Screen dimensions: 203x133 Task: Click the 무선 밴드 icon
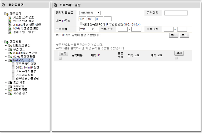coord(10,49)
